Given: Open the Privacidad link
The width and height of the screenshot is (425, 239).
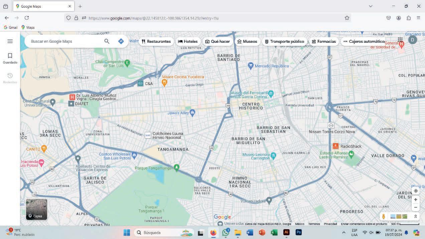Looking at the screenshot, I should point(330,224).
